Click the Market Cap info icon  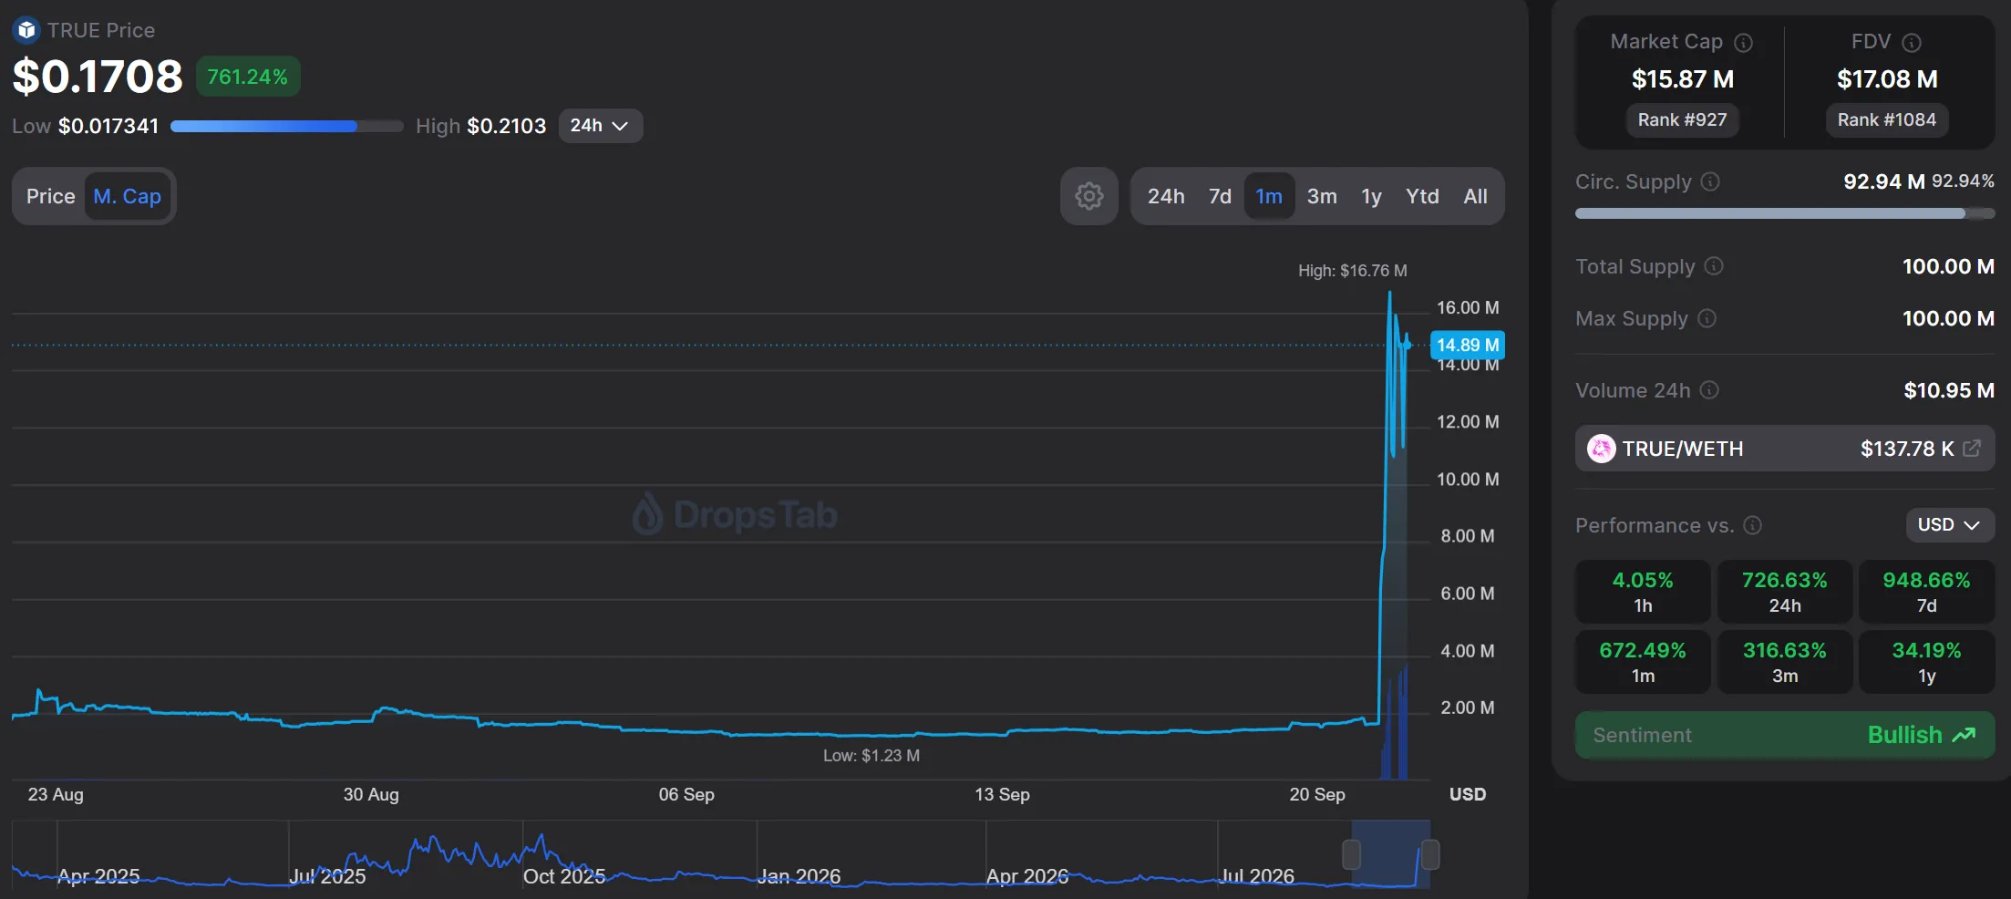(x=1743, y=43)
